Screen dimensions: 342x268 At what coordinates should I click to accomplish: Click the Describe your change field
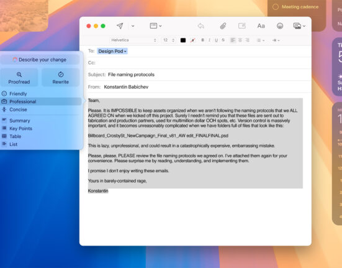pos(40,60)
